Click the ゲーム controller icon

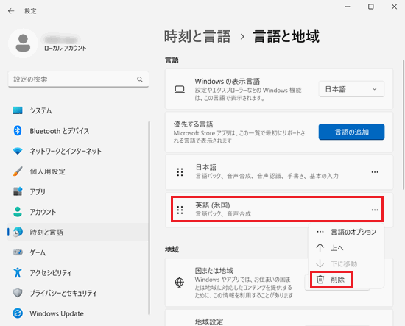click(x=18, y=252)
